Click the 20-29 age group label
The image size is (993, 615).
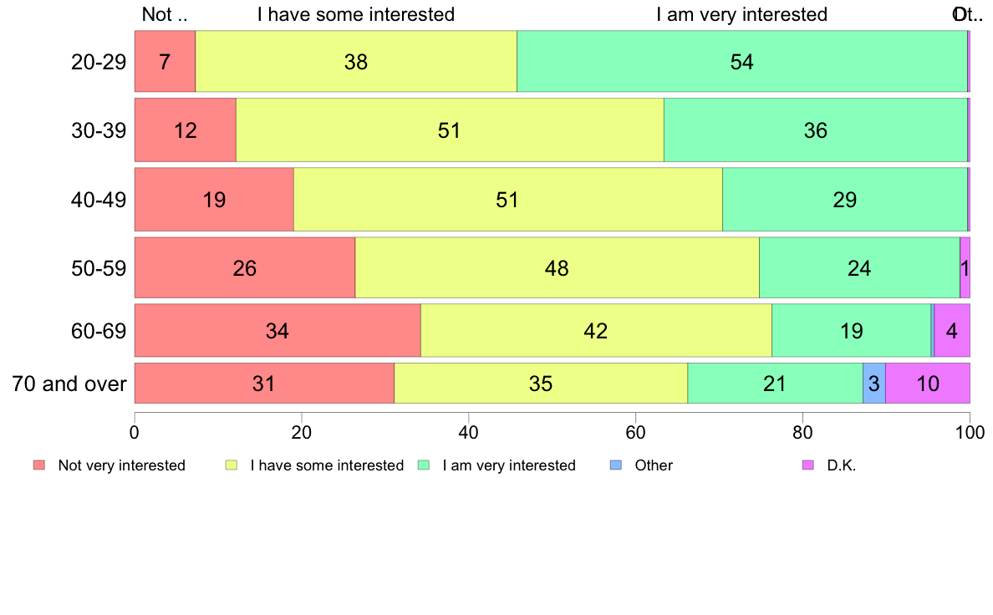pos(99,62)
